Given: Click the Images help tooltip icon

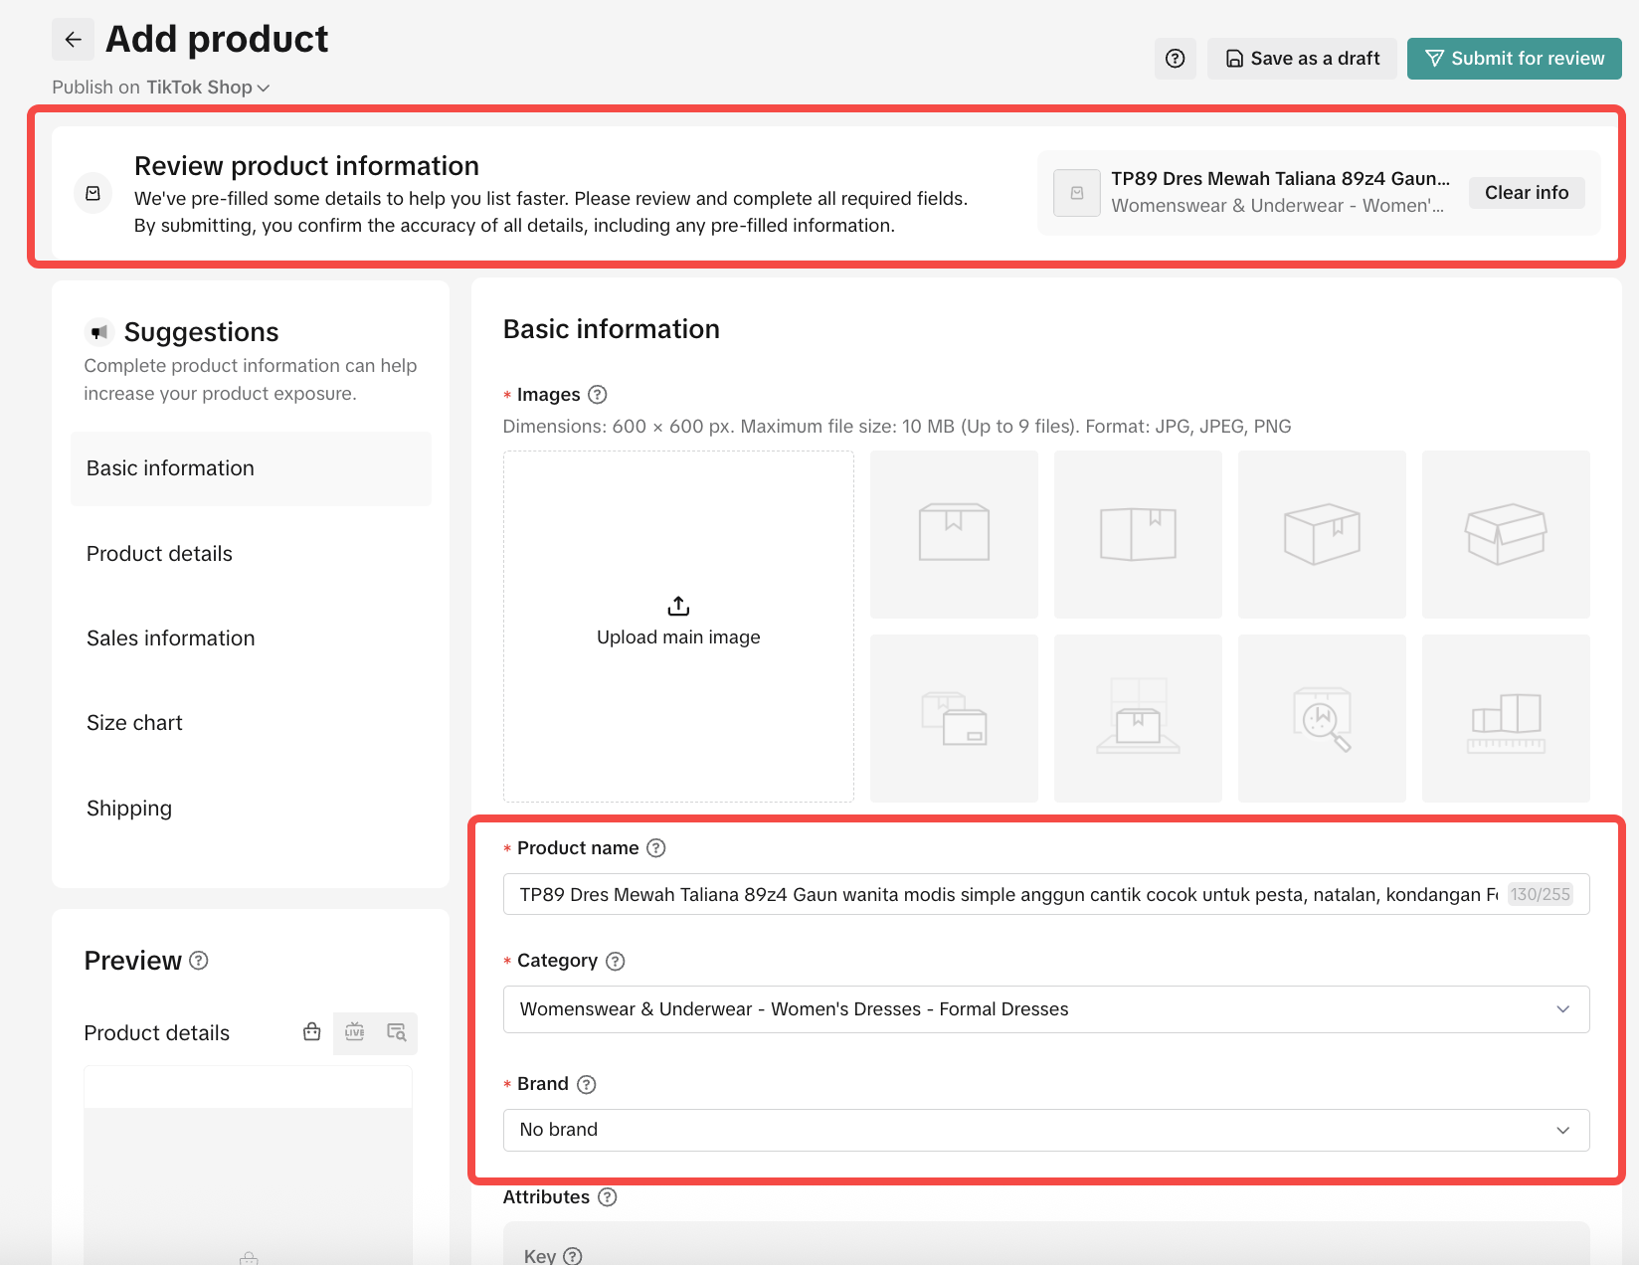Looking at the screenshot, I should 597,395.
